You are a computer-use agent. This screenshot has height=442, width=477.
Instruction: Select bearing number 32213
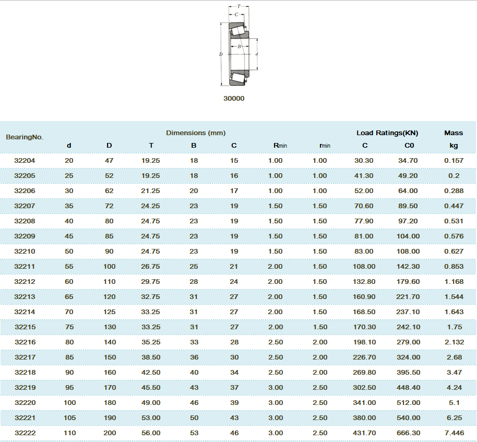(25, 297)
